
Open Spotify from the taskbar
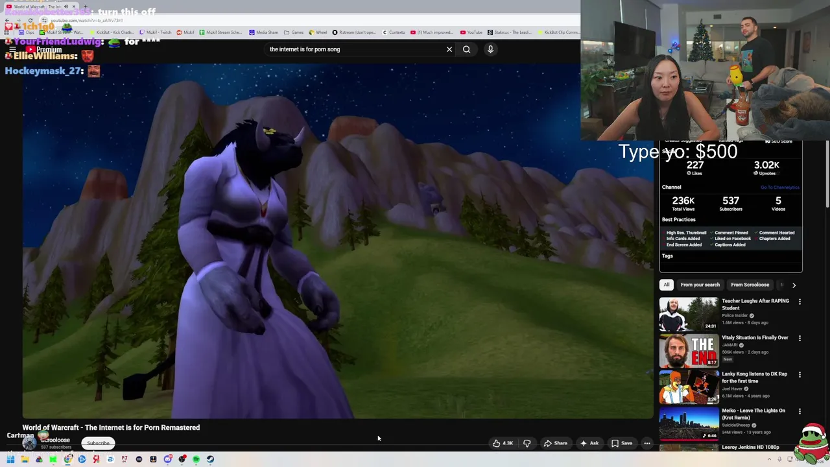pyautogui.click(x=196, y=459)
